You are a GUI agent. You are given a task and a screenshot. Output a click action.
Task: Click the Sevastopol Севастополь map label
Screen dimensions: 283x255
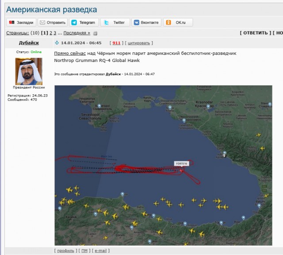(x=90, y=116)
